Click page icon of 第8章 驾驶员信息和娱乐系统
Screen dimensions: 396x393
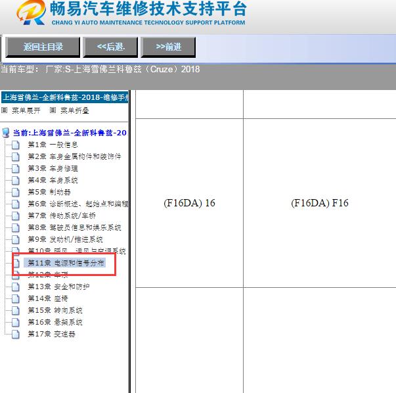16,228
